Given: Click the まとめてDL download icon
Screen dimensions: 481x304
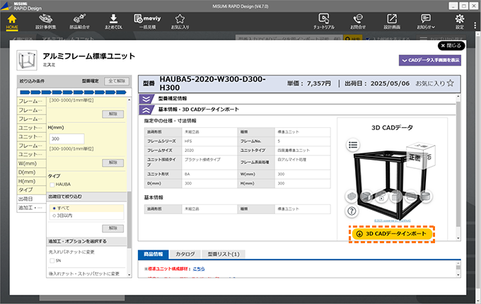Looking at the screenshot, I should [114, 19].
